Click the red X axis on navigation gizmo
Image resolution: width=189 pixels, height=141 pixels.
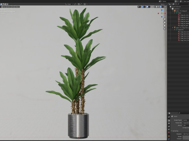click(x=165, y=13)
